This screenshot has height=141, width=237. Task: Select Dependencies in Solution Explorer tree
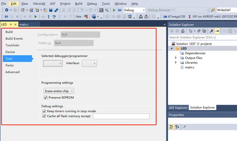(x=195, y=53)
